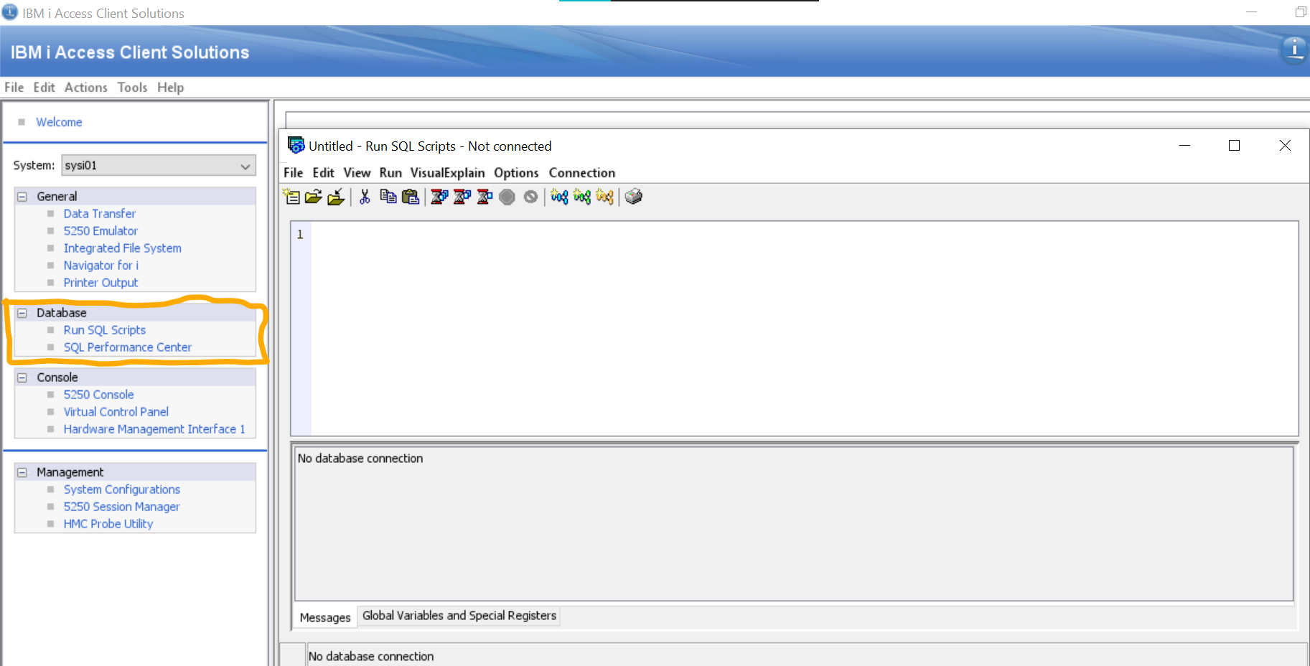Image resolution: width=1310 pixels, height=666 pixels.
Task: Click the Save script folder icon
Action: (x=336, y=197)
